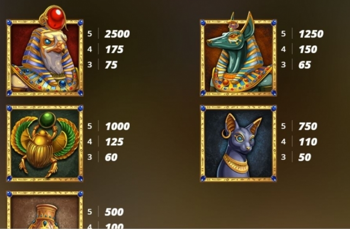Click the red orb on Horus's head
The width and height of the screenshot is (350, 229).
click(56, 19)
